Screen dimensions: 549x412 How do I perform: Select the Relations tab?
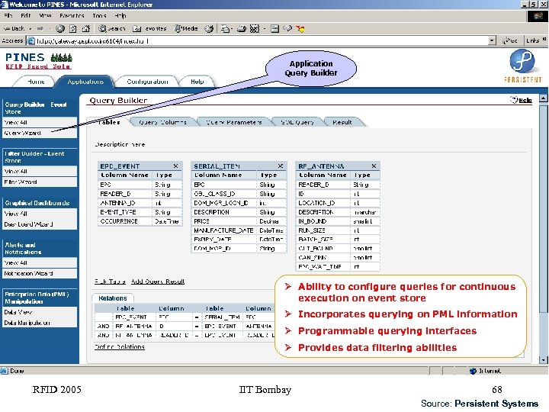(112, 298)
